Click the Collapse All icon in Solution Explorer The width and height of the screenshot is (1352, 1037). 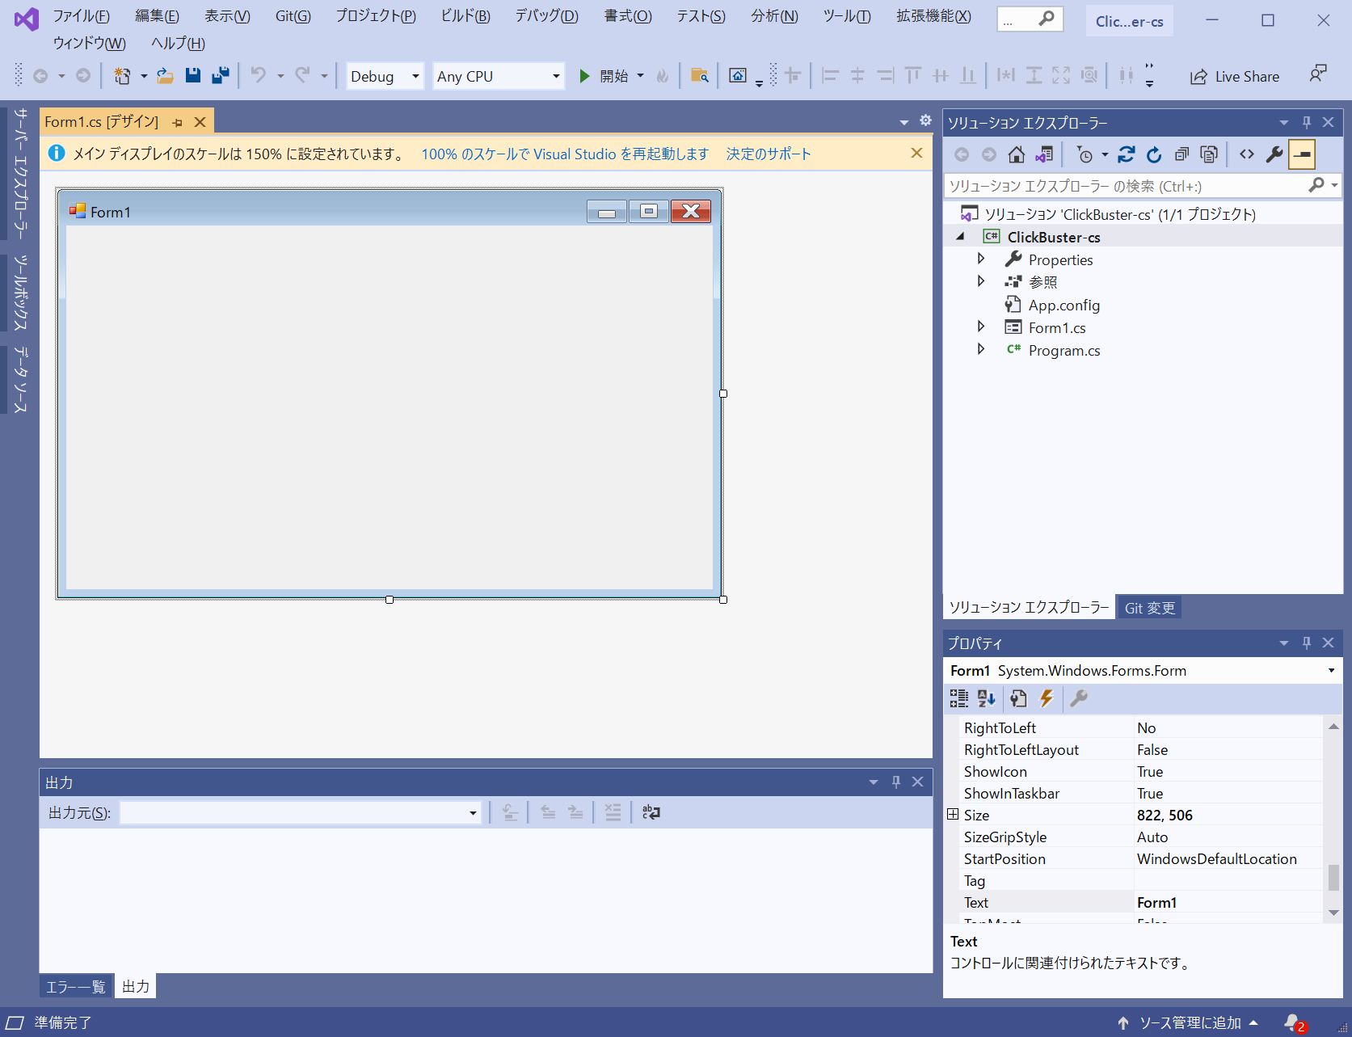click(x=1181, y=154)
